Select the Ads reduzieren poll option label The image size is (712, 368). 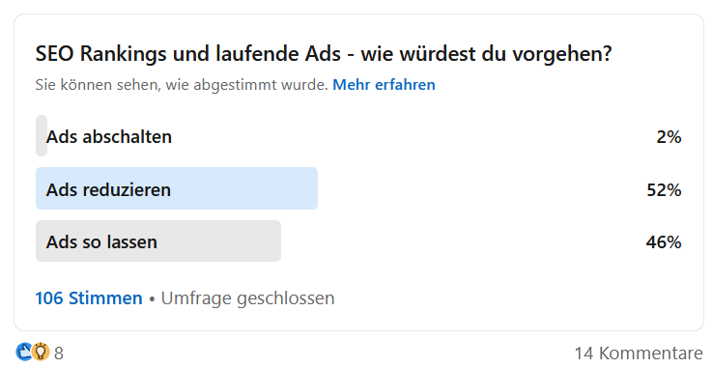[108, 189]
